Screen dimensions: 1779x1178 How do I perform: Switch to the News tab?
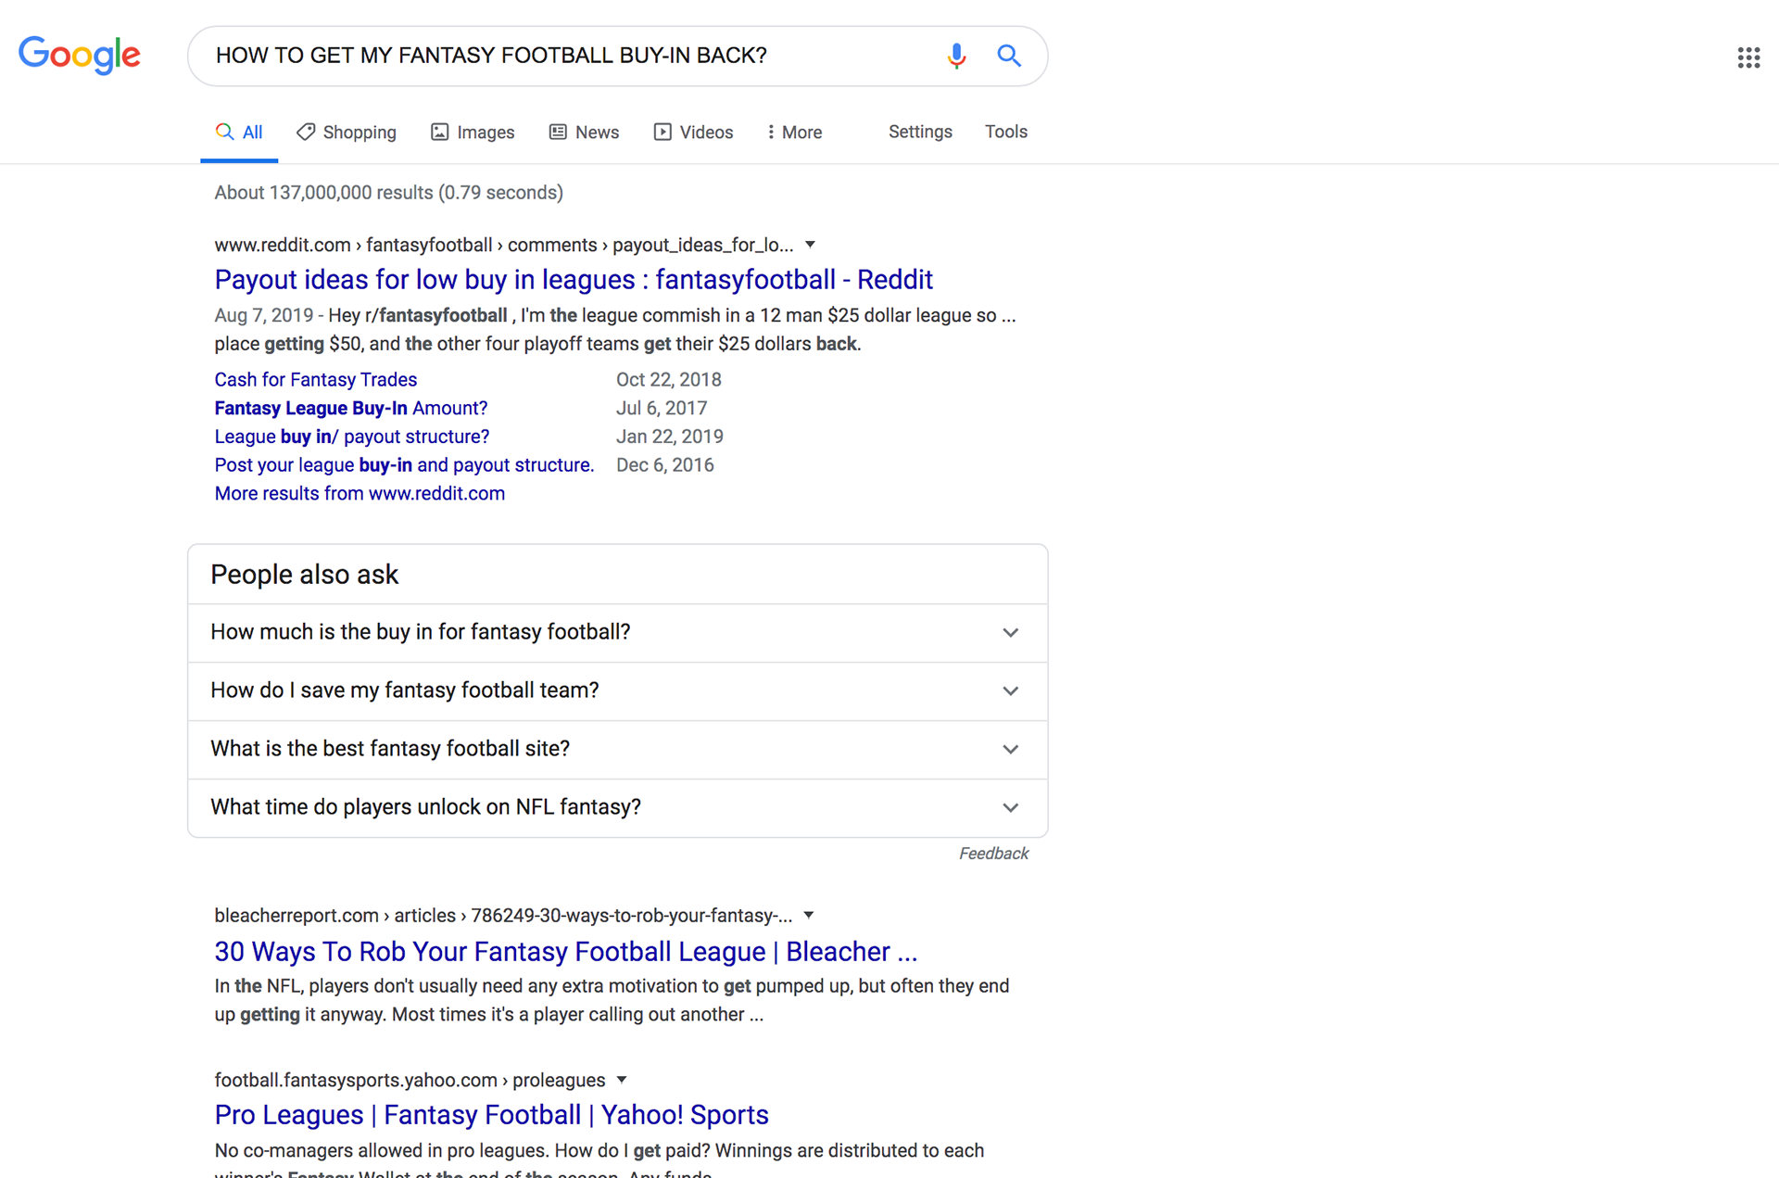coord(584,133)
